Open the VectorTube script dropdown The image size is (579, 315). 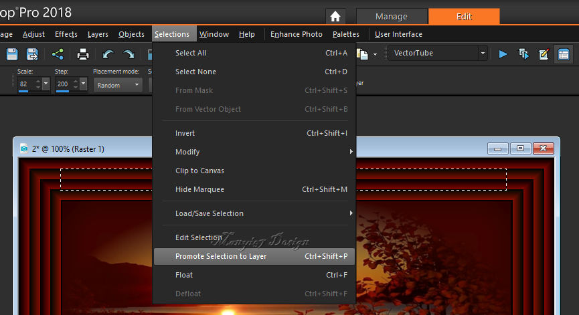click(483, 53)
